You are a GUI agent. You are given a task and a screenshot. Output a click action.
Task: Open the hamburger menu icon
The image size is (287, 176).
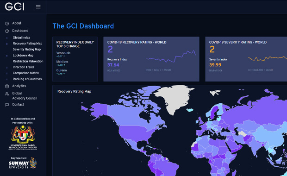point(38,7)
